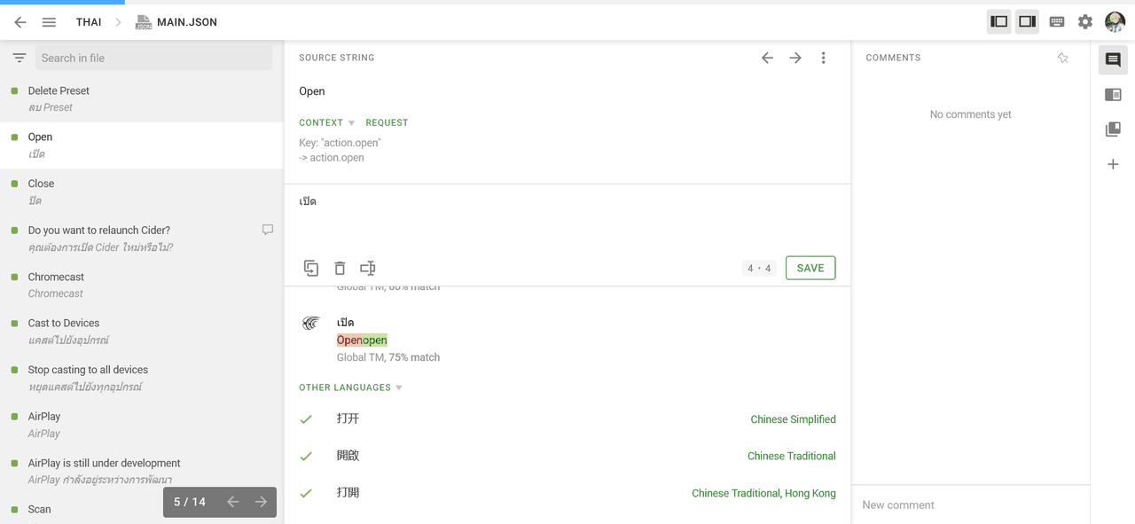This screenshot has height=524, width=1135.
Task: Toggle the comments star filter icon
Action: click(x=1062, y=59)
